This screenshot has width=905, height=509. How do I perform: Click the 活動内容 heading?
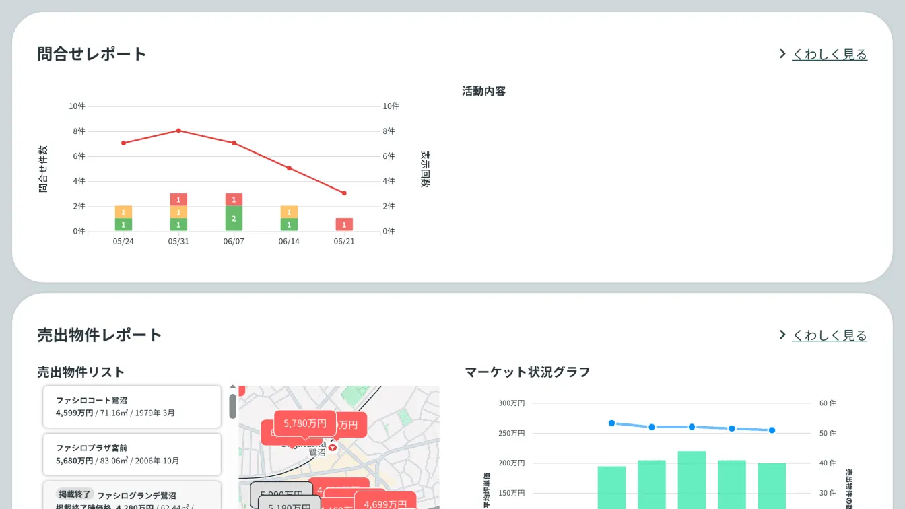[483, 91]
